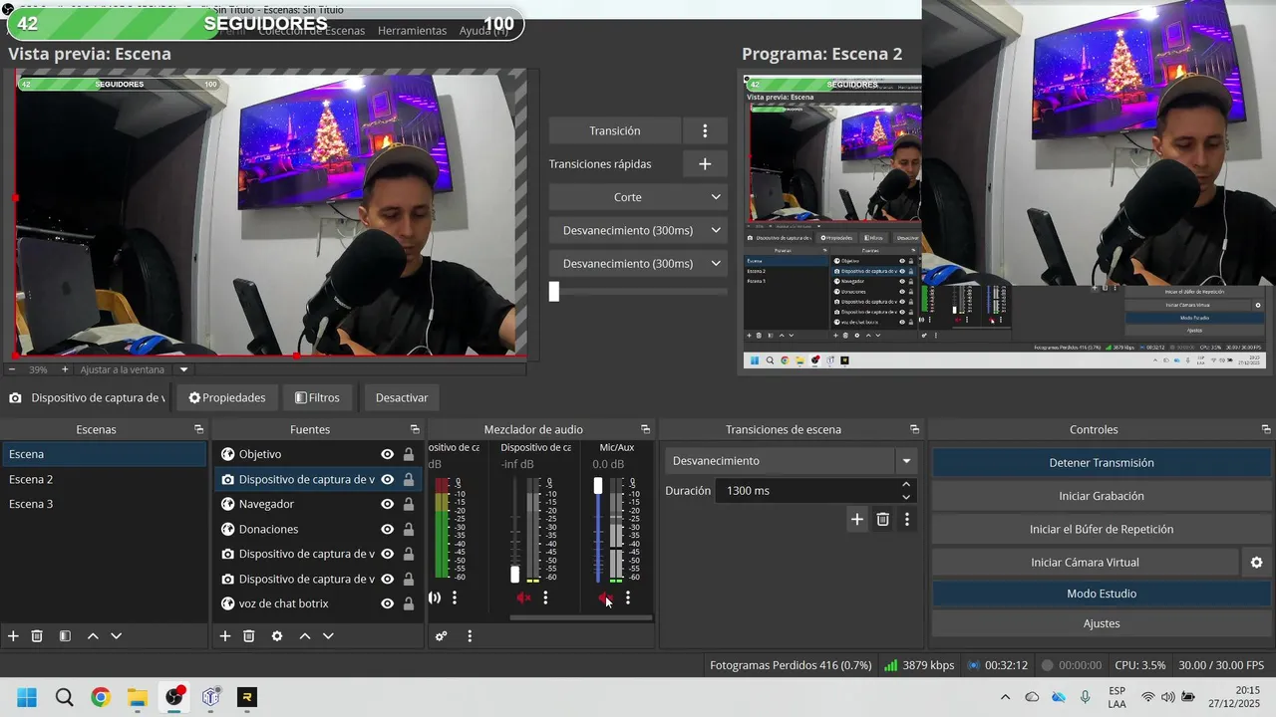Add a source with the Fuentes plus icon
Image resolution: width=1276 pixels, height=717 pixels.
click(x=225, y=636)
